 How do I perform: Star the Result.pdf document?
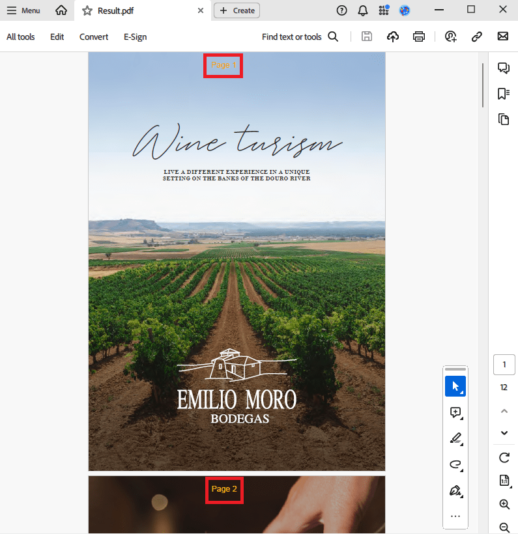coord(87,10)
